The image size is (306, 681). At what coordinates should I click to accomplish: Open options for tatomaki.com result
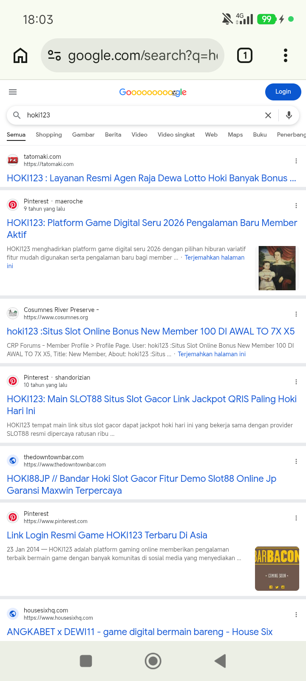pyautogui.click(x=296, y=161)
